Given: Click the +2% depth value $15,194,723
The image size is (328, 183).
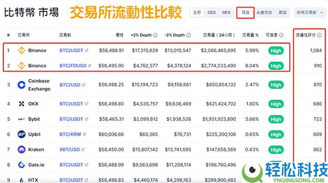Looking at the screenshot, I should click(x=145, y=85).
